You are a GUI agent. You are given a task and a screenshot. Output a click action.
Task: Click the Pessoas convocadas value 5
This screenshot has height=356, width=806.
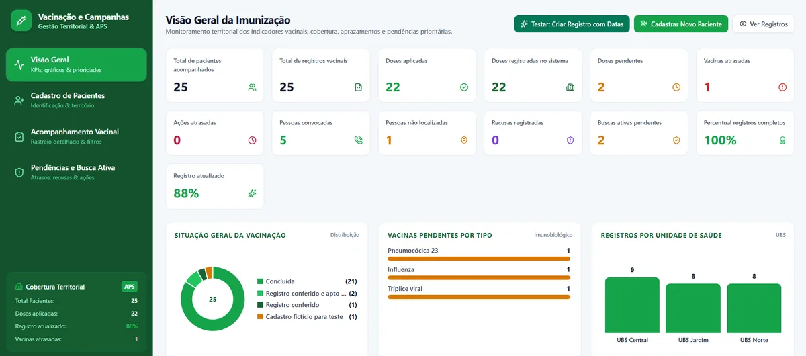click(x=283, y=140)
